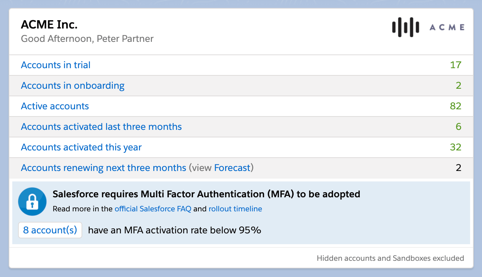Open the Accounts in onboarding link
Screen dimensions: 482x277
pos(73,85)
